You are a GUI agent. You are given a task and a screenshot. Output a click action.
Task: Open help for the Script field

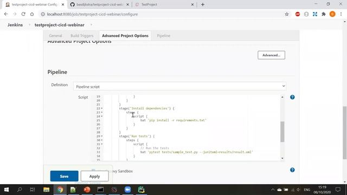pyautogui.click(x=292, y=97)
